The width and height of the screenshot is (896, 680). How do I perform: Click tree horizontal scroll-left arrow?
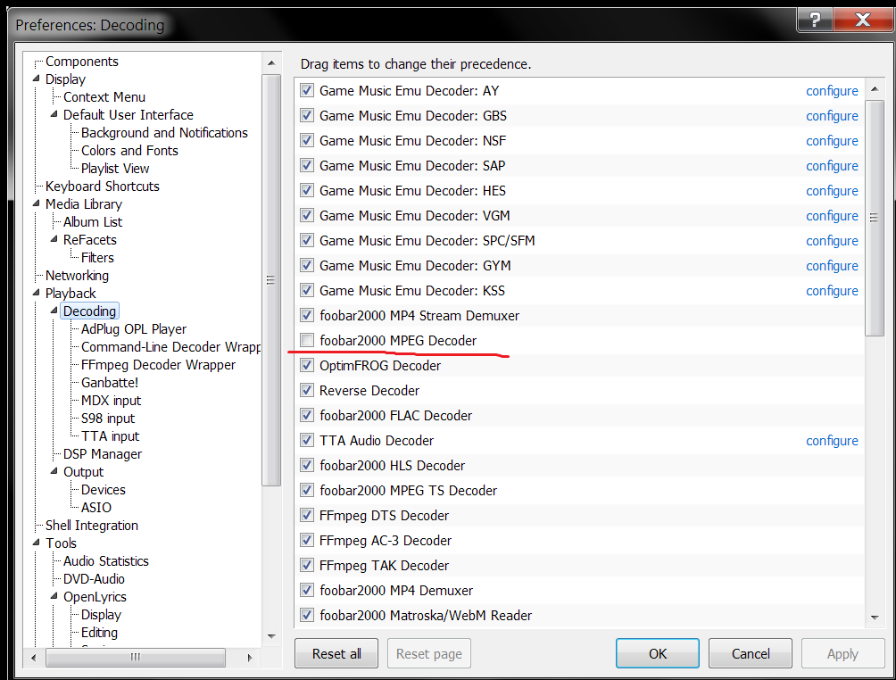point(33,657)
